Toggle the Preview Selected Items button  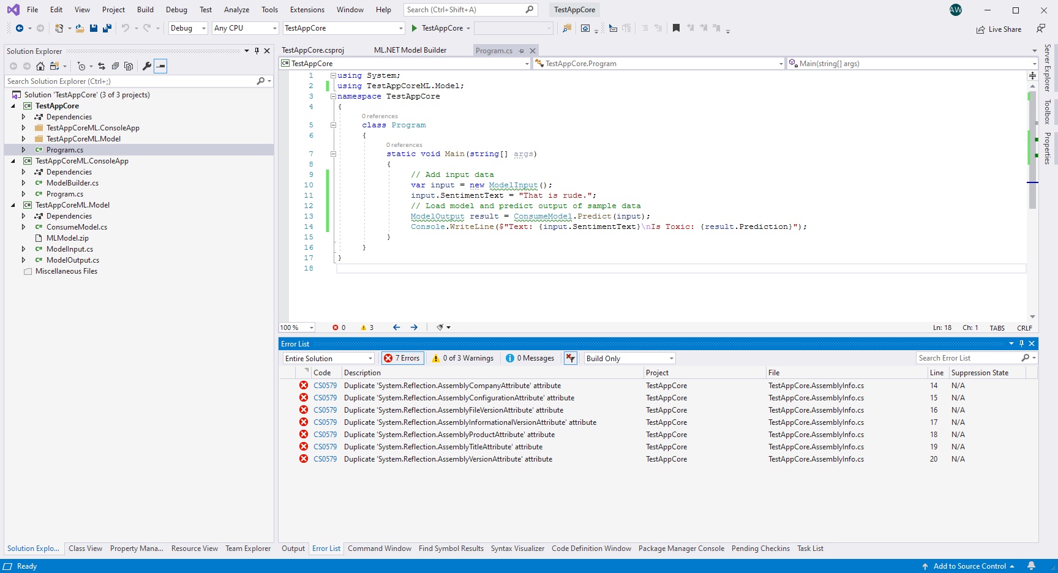pos(160,66)
